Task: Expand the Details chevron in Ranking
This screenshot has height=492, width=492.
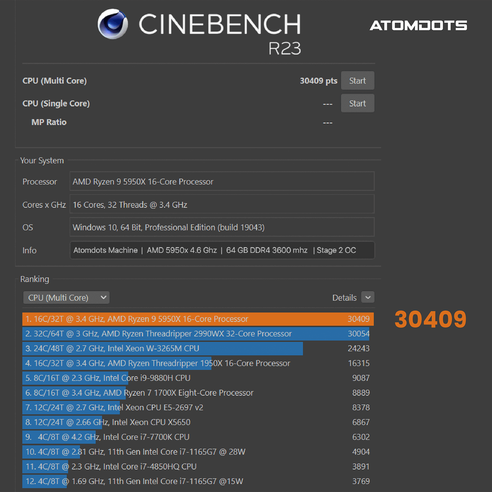Action: point(368,297)
